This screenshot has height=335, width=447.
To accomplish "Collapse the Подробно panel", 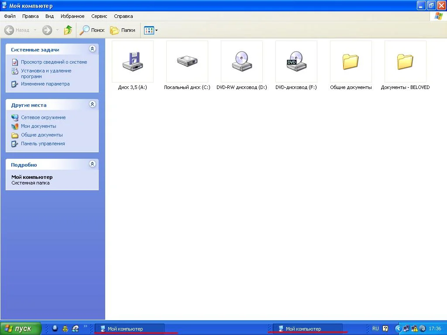I will 92,164.
